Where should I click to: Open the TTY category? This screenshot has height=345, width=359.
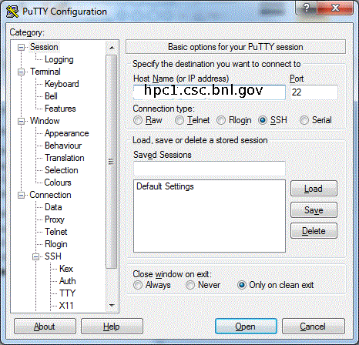point(67,293)
